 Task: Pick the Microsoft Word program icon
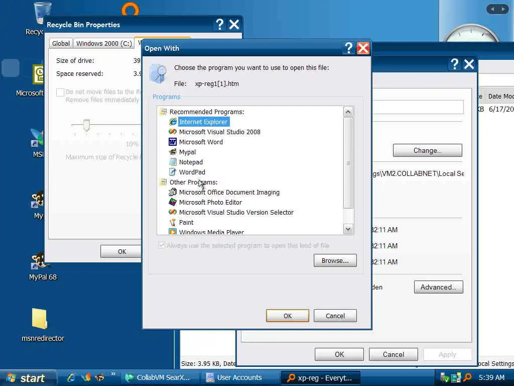pyautogui.click(x=173, y=142)
